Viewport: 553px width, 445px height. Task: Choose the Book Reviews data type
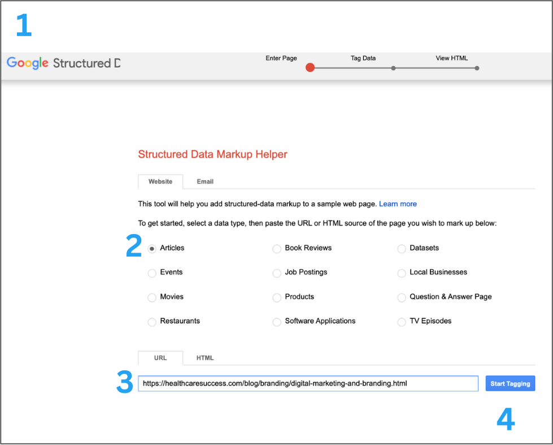coord(277,248)
